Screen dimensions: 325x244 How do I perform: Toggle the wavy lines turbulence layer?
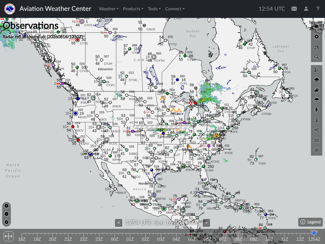[x=317, y=140]
